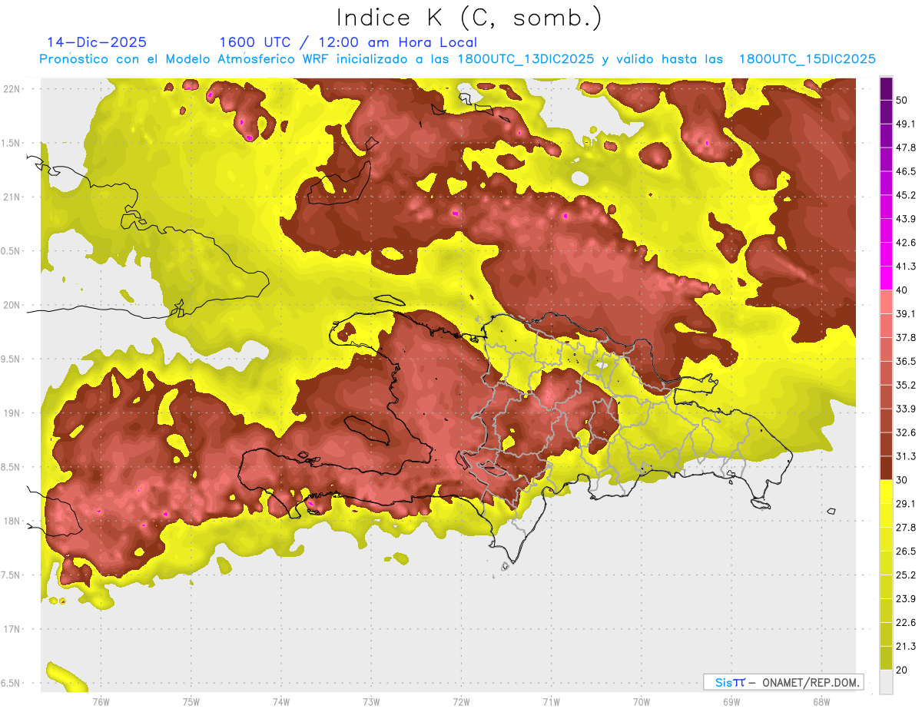Click the colorbar value "22.6"
The width and height of the screenshot is (922, 712).
click(x=905, y=623)
